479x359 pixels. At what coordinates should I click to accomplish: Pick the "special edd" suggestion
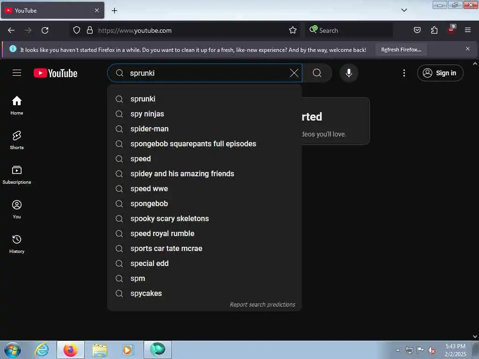pos(204,264)
